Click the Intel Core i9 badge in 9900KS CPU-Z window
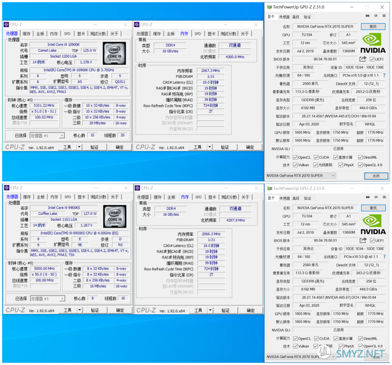392x365 pixels. (x=115, y=217)
